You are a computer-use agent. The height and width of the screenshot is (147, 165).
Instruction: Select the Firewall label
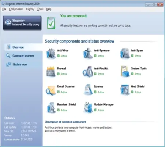point(62,68)
